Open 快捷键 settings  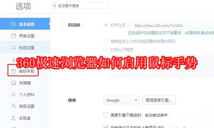coord(25,83)
